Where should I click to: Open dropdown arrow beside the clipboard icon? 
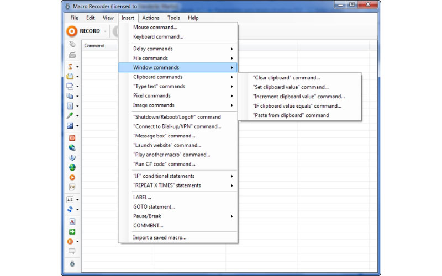coord(77,96)
